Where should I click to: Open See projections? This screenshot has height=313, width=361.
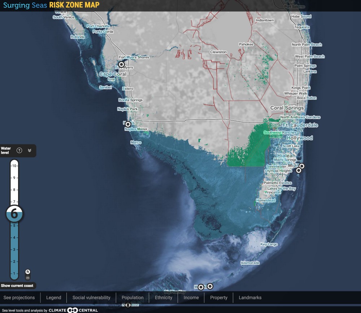click(18, 297)
